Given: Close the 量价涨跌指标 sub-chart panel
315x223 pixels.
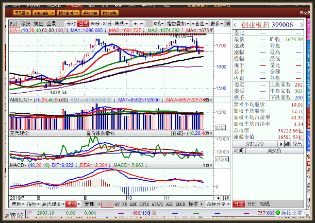Looking at the screenshot, I should point(211,133).
